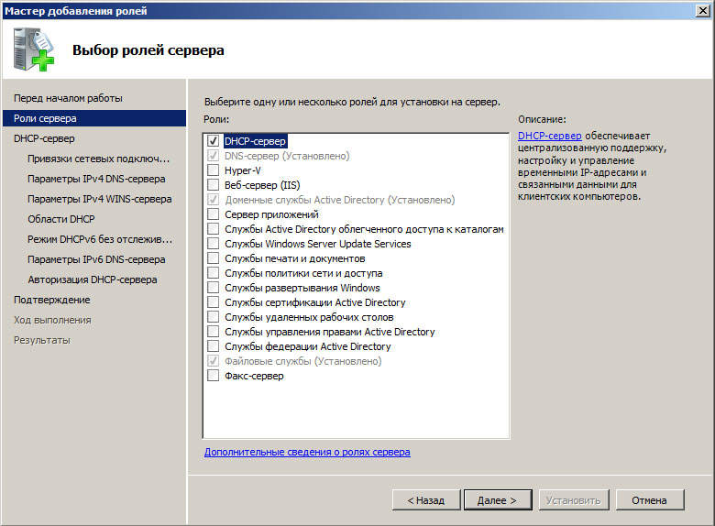Open Привязки сетевых подключений step
This screenshot has width=715, height=526.
click(x=98, y=159)
